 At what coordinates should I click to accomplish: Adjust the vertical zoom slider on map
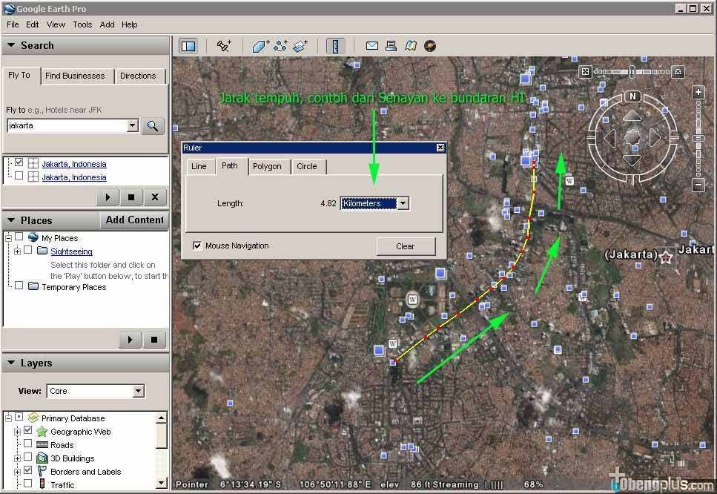[x=698, y=139]
